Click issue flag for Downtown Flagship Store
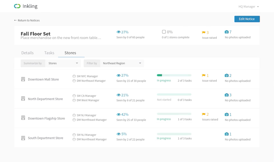This screenshot has height=162, width=274. (204, 114)
